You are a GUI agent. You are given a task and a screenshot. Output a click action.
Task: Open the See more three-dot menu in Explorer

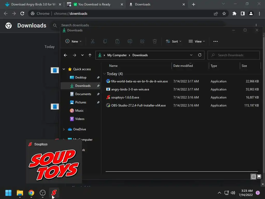tap(216, 41)
